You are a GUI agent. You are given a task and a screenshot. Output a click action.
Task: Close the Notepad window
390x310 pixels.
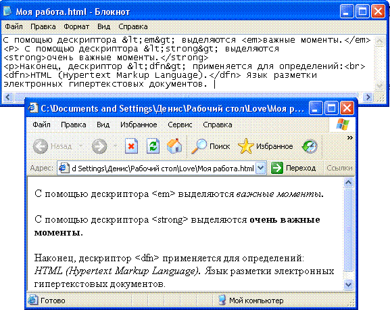pyautogui.click(x=378, y=12)
